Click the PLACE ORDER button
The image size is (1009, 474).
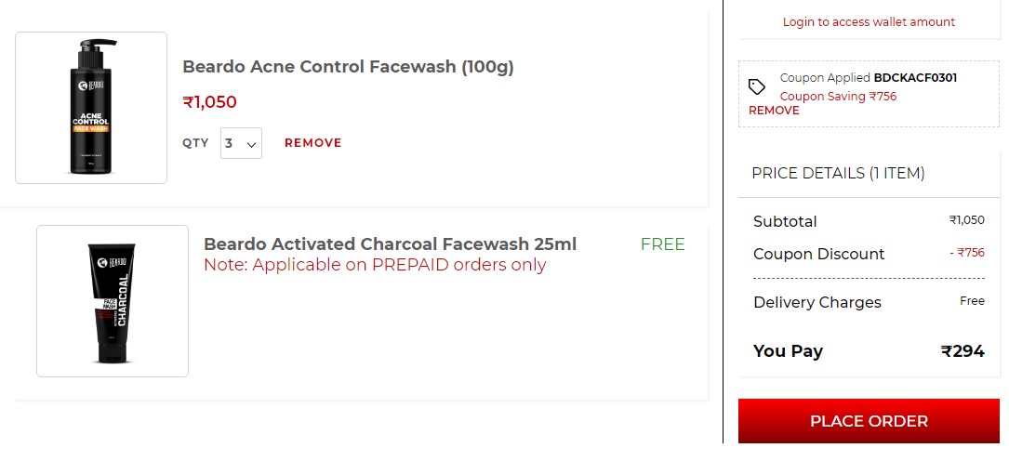pos(868,421)
